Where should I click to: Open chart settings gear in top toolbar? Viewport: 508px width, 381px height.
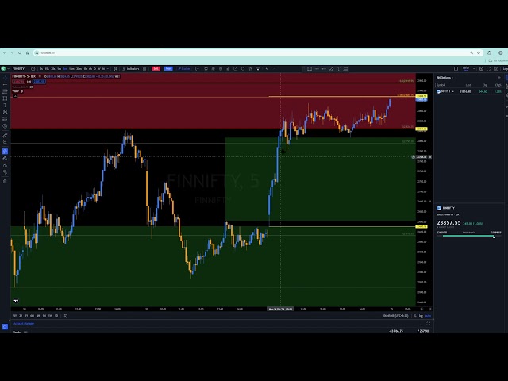(x=482, y=69)
